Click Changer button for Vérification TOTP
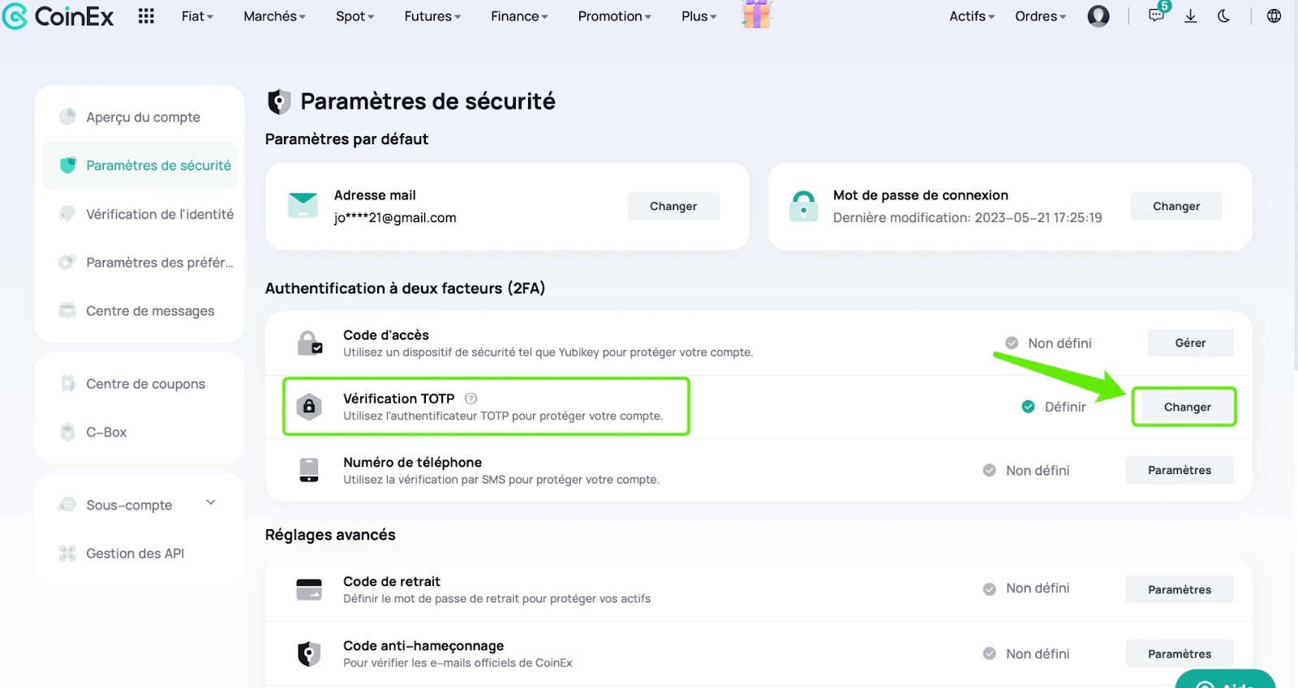 pyautogui.click(x=1187, y=407)
